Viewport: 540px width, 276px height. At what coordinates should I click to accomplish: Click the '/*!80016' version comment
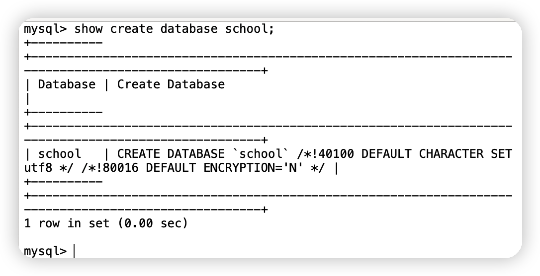pos(110,168)
